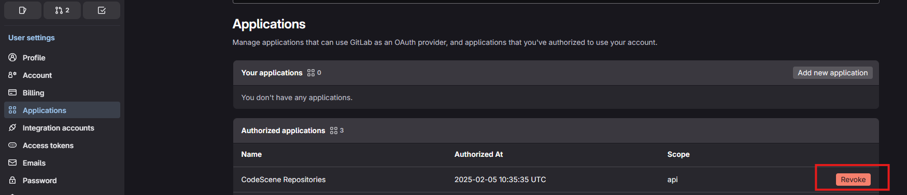Click the Profile person icon
This screenshot has width=907, height=195.
[x=12, y=57]
